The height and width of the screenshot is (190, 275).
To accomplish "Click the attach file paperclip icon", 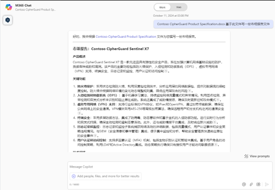I will [251, 184].
